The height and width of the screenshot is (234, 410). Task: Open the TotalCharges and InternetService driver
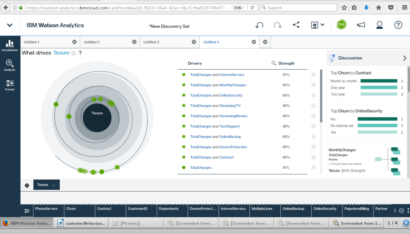(217, 75)
